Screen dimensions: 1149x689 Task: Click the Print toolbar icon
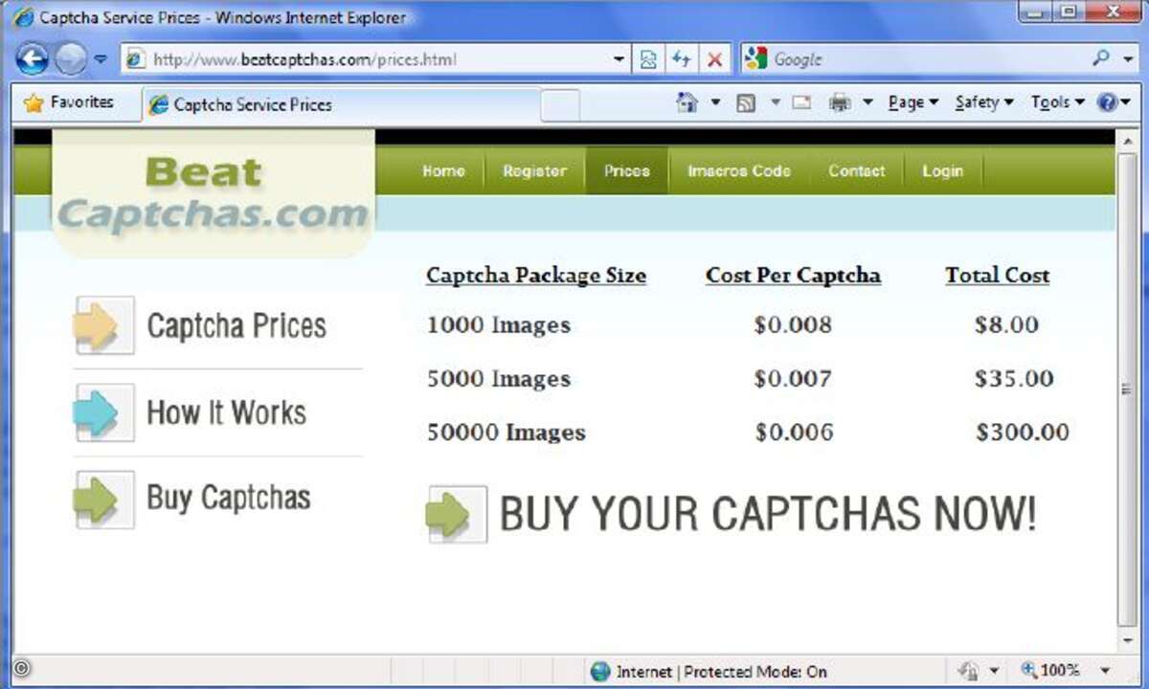pyautogui.click(x=840, y=102)
